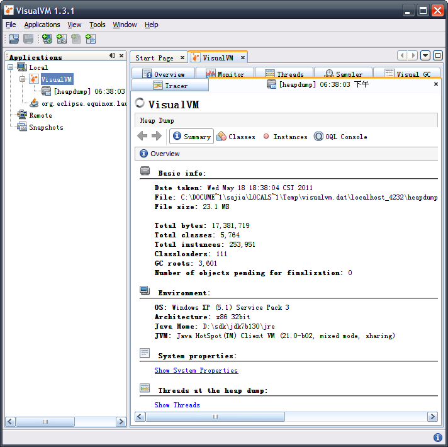Click the Show Threads link
This screenshot has height=447, width=448.
point(177,405)
